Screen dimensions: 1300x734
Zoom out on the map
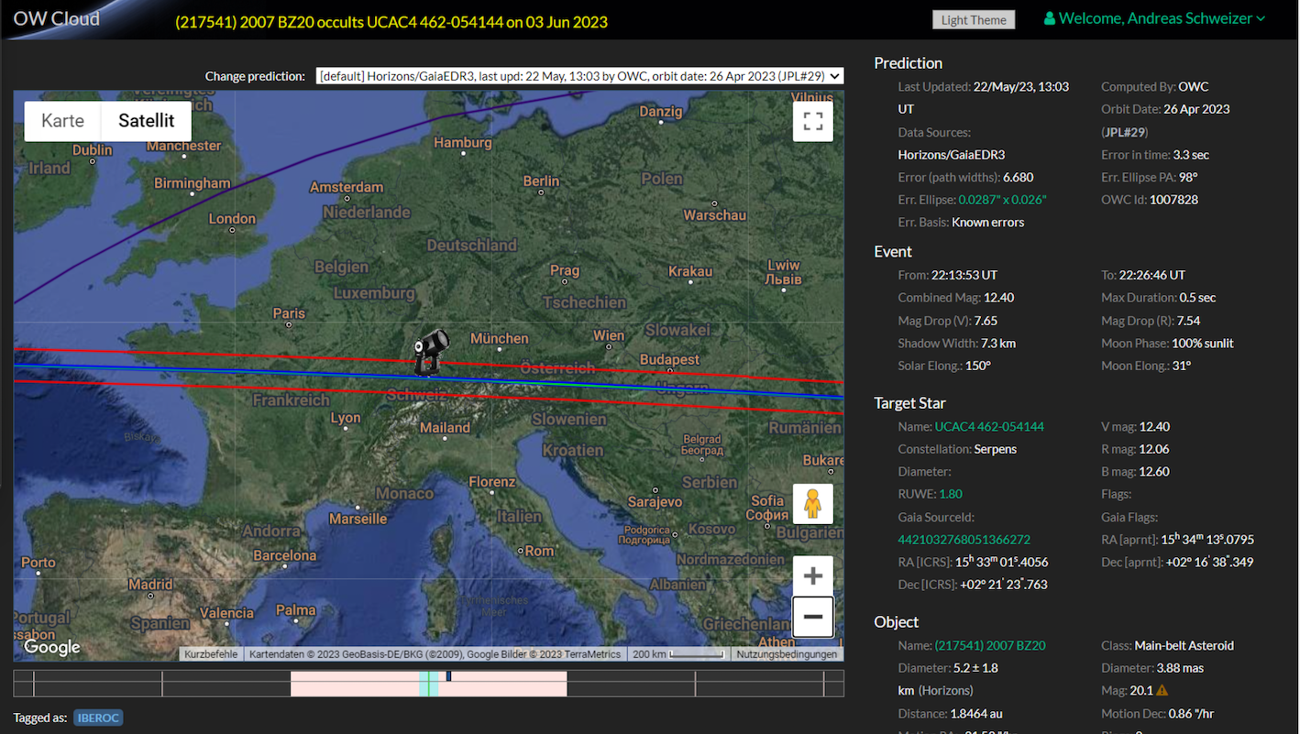pos(812,617)
